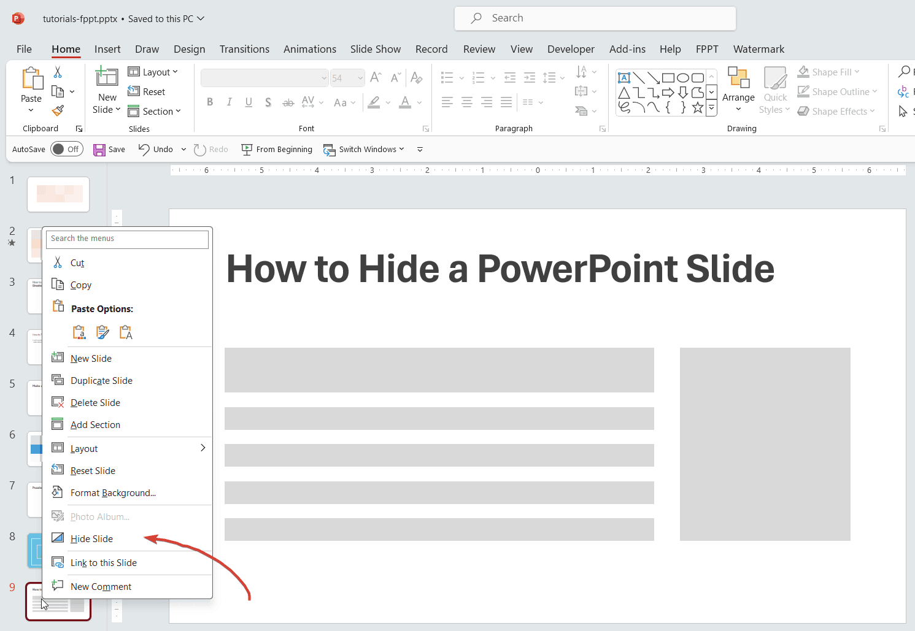Viewport: 915px width, 631px height.
Task: Open the Arrange tool in the Drawing group
Action: coord(738,90)
